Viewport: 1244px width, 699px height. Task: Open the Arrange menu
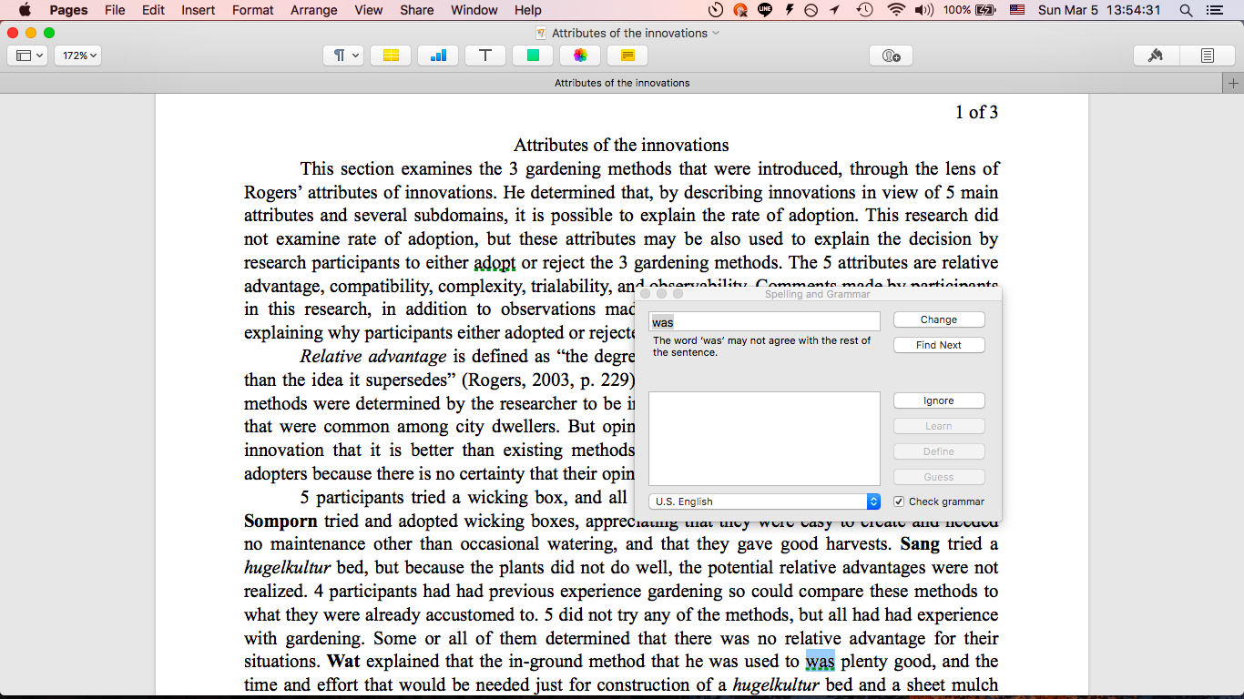314,10
